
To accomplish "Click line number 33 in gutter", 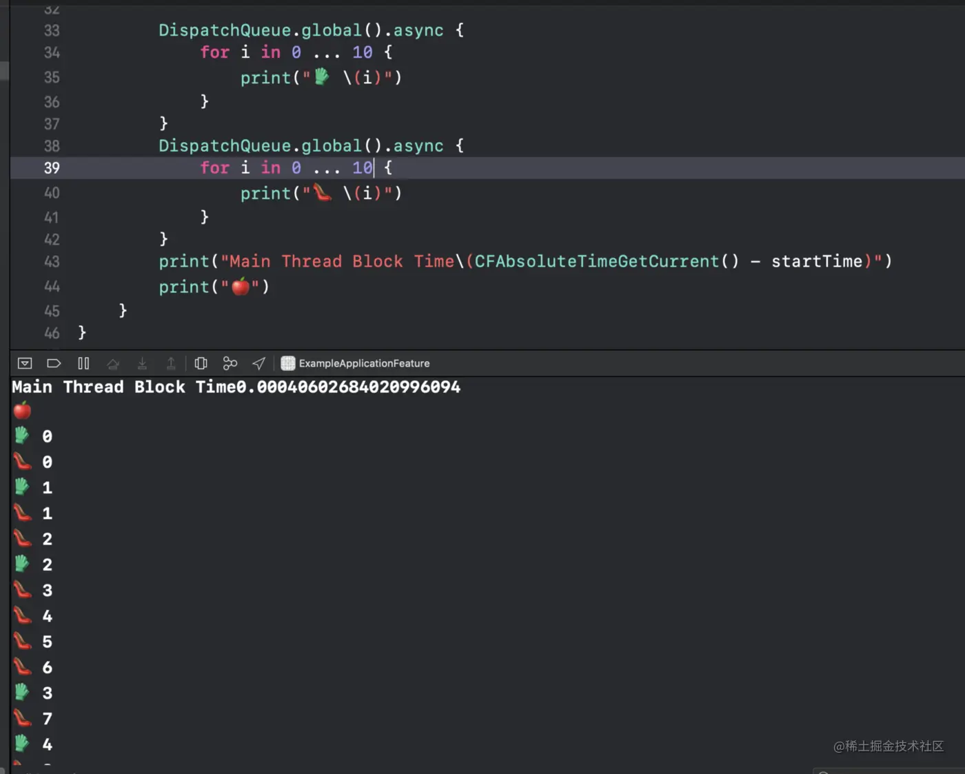I will (52, 30).
